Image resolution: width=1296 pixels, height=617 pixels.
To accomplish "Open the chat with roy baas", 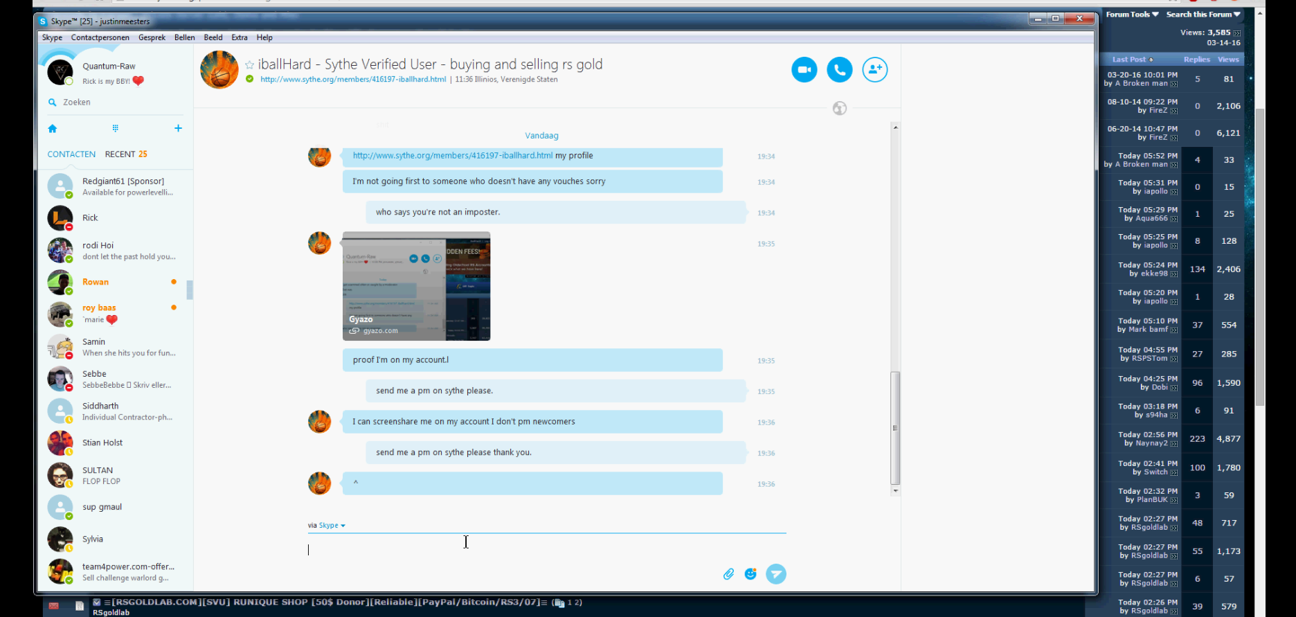I will pyautogui.click(x=115, y=314).
